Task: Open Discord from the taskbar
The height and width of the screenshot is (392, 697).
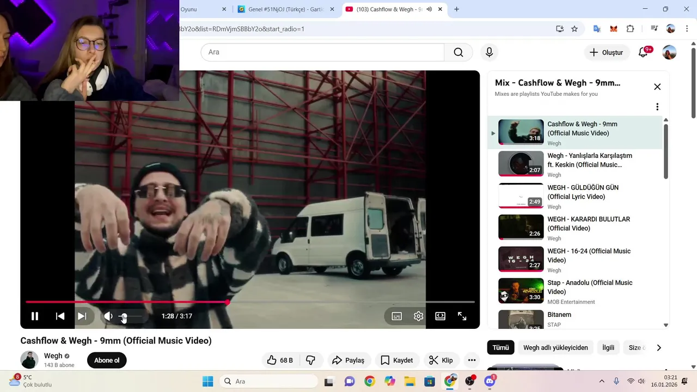Action: tap(490, 381)
